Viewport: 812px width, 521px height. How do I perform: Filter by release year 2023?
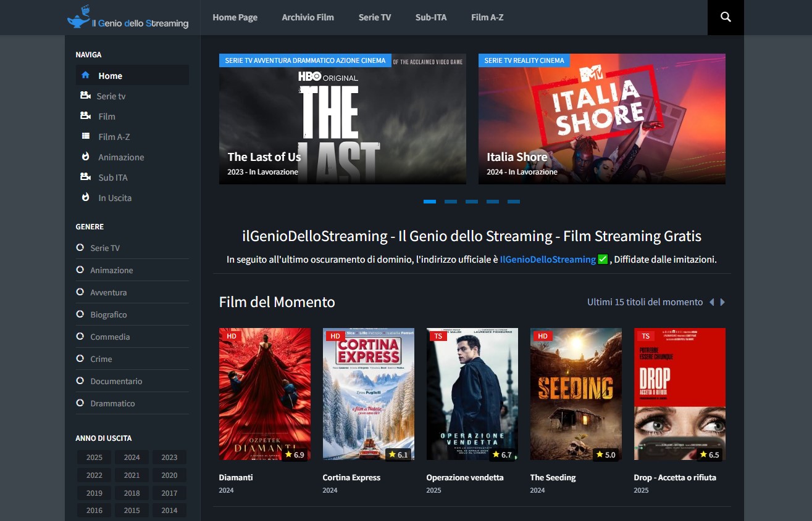click(x=169, y=457)
